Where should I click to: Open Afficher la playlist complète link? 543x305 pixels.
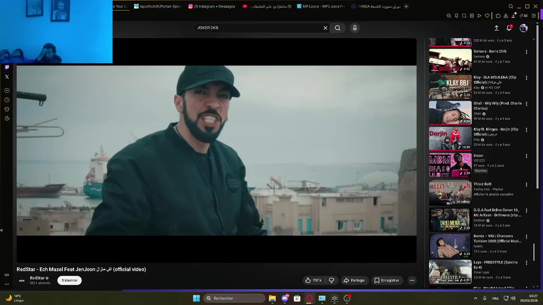click(x=493, y=194)
